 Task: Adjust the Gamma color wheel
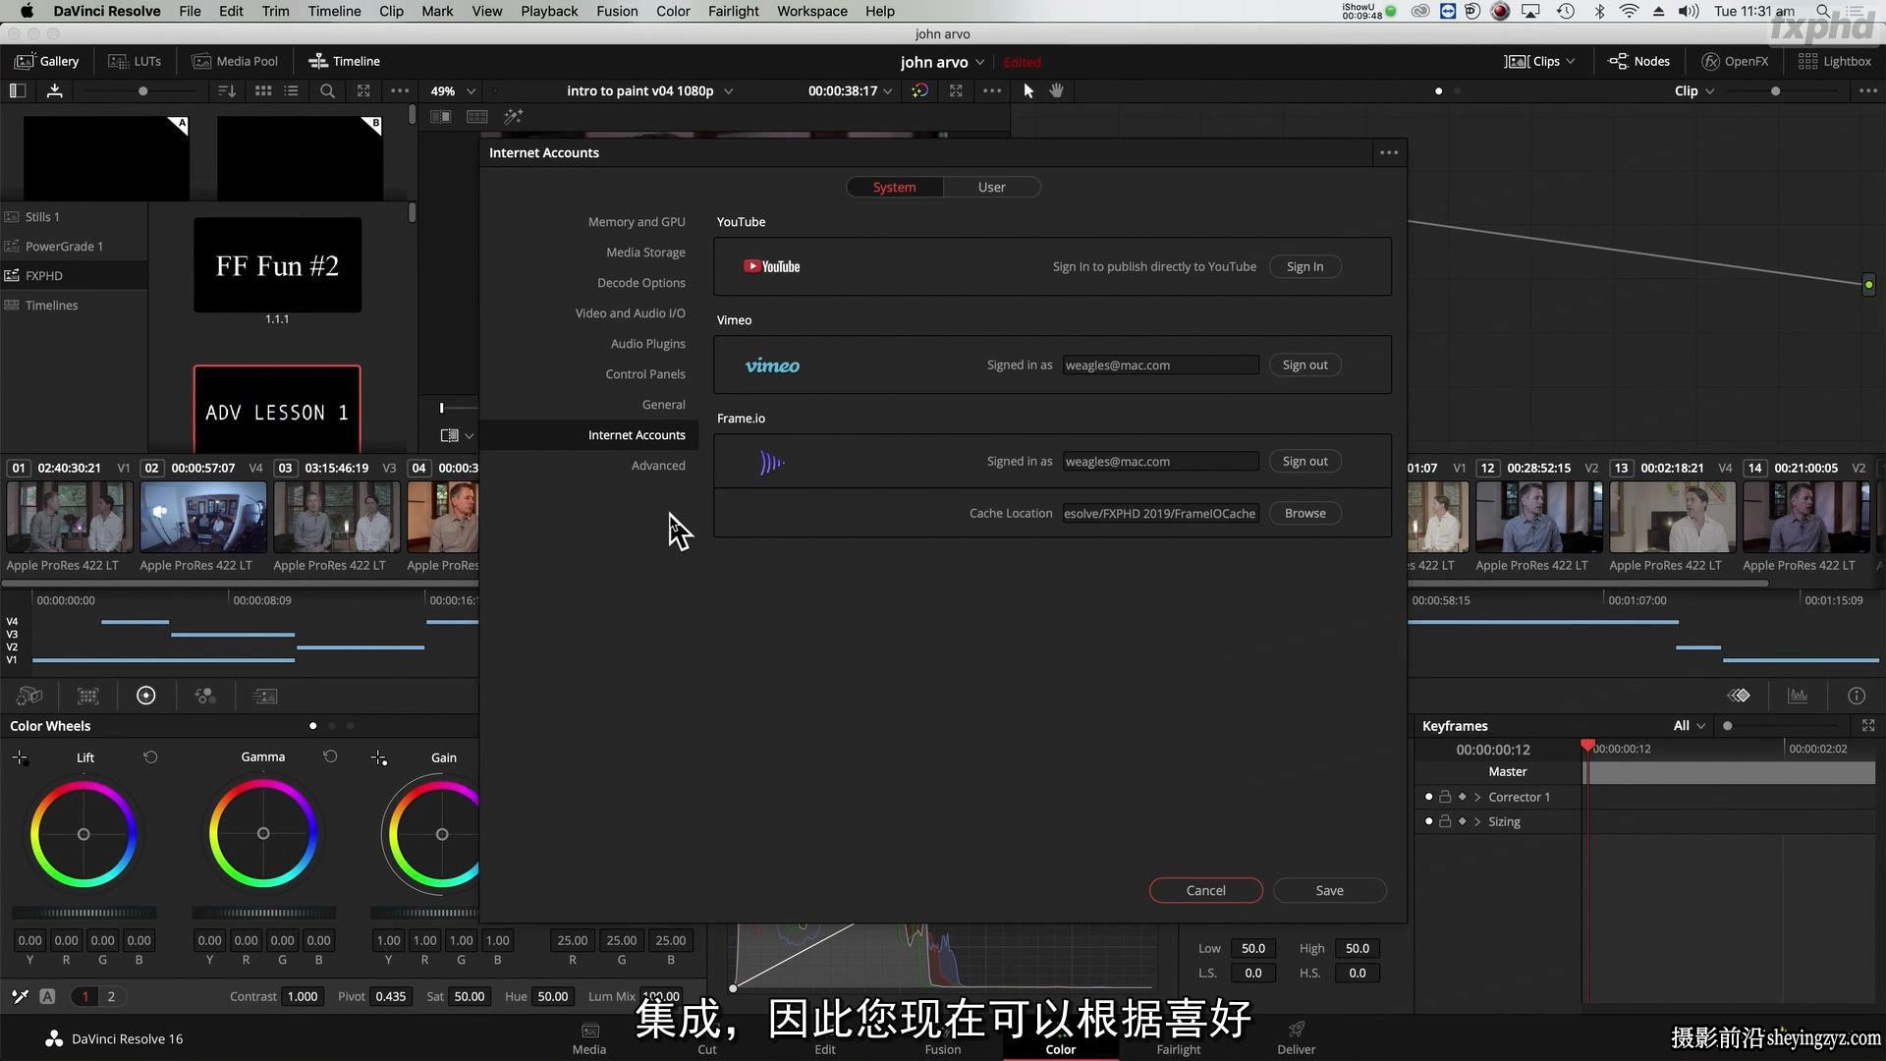point(263,834)
